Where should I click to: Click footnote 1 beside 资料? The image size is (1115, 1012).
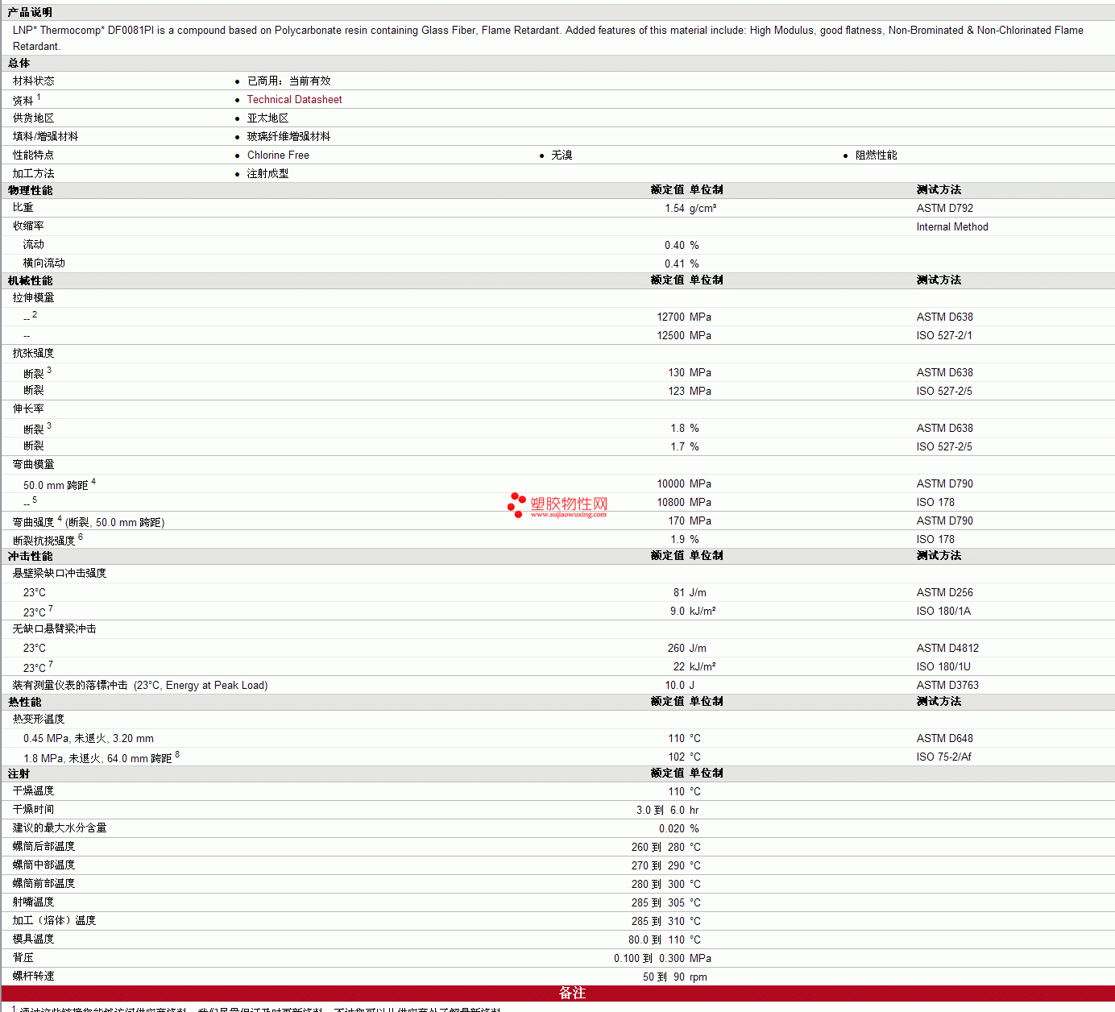click(x=39, y=97)
